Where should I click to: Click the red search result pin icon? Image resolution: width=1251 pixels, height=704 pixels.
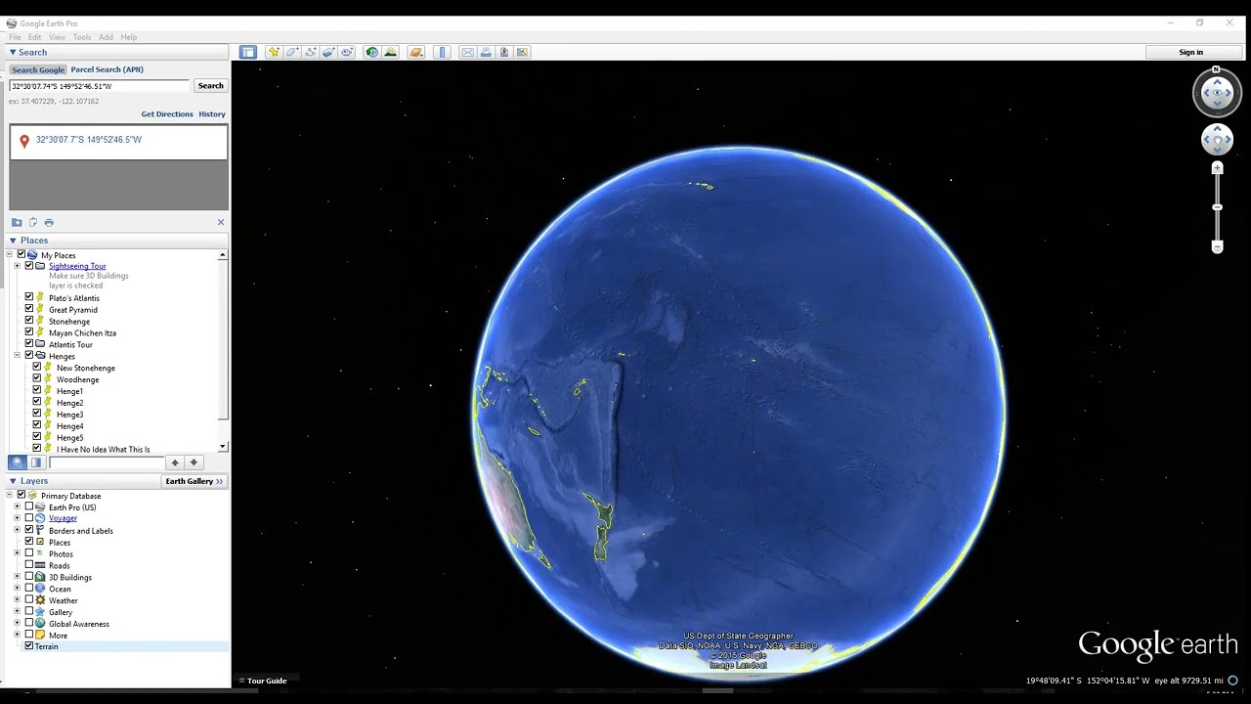click(24, 142)
